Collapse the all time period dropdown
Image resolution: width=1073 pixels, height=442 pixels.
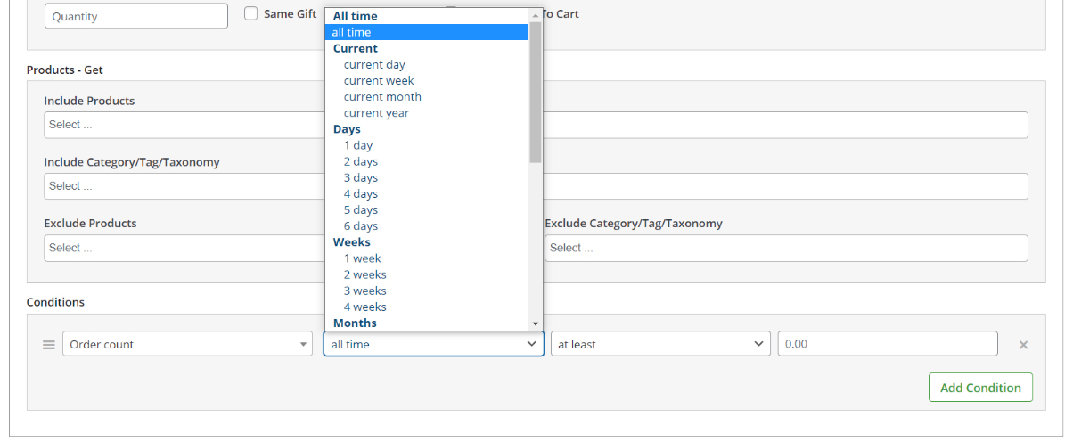tap(433, 344)
